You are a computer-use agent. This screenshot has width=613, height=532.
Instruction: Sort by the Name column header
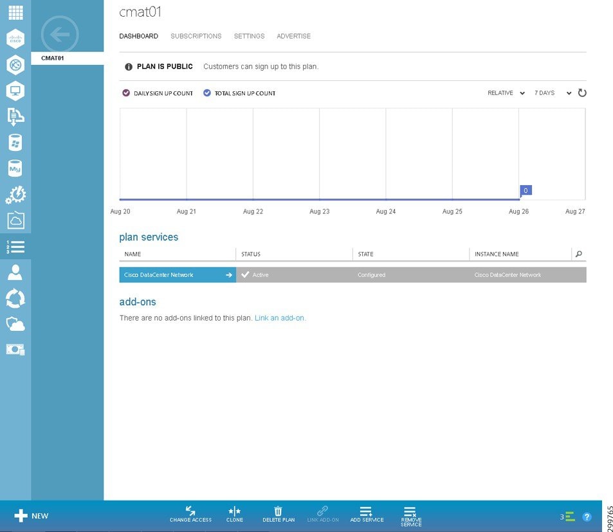(133, 254)
